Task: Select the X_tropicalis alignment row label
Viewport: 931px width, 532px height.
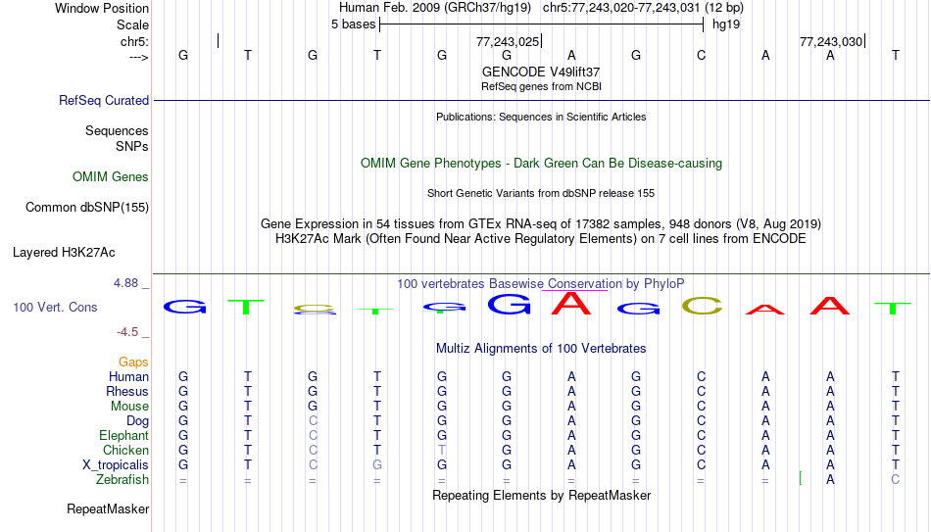Action: pyautogui.click(x=116, y=465)
